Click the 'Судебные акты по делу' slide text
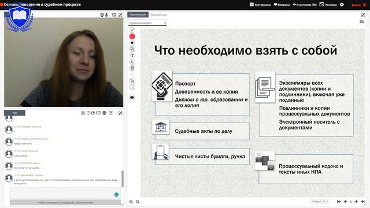Viewport: 370px width, 208px height. click(x=203, y=131)
